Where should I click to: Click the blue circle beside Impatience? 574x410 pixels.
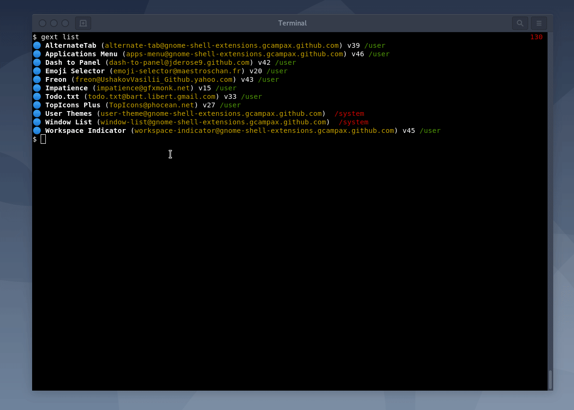click(x=37, y=88)
